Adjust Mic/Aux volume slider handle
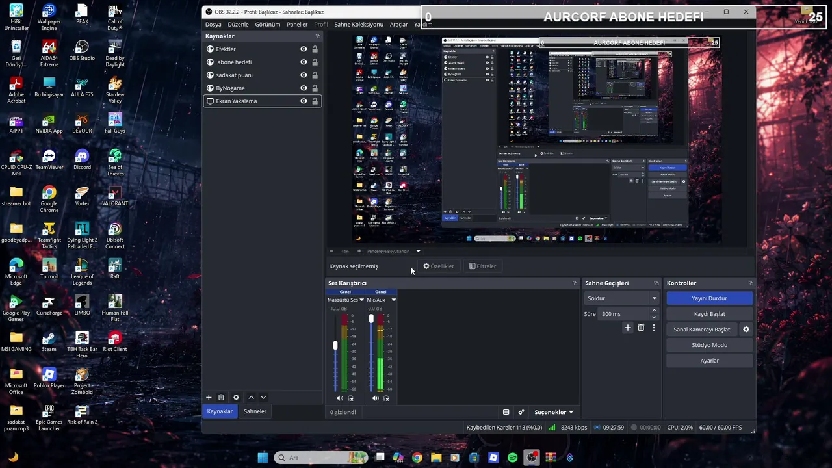This screenshot has height=468, width=832. click(x=371, y=318)
